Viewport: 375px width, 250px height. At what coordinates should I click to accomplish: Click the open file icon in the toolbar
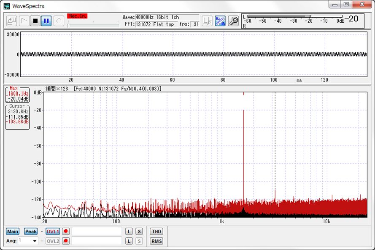pyautogui.click(x=12, y=21)
